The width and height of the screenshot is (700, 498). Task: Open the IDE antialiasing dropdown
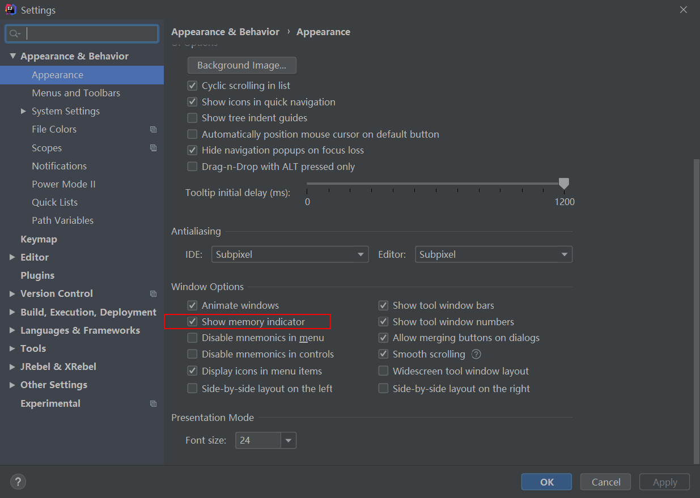click(290, 254)
